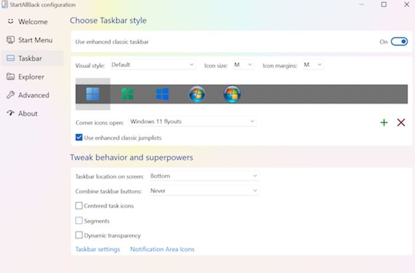This screenshot has width=415, height=273.
Task: Change Taskbar location on screen dropdown
Action: click(204, 176)
